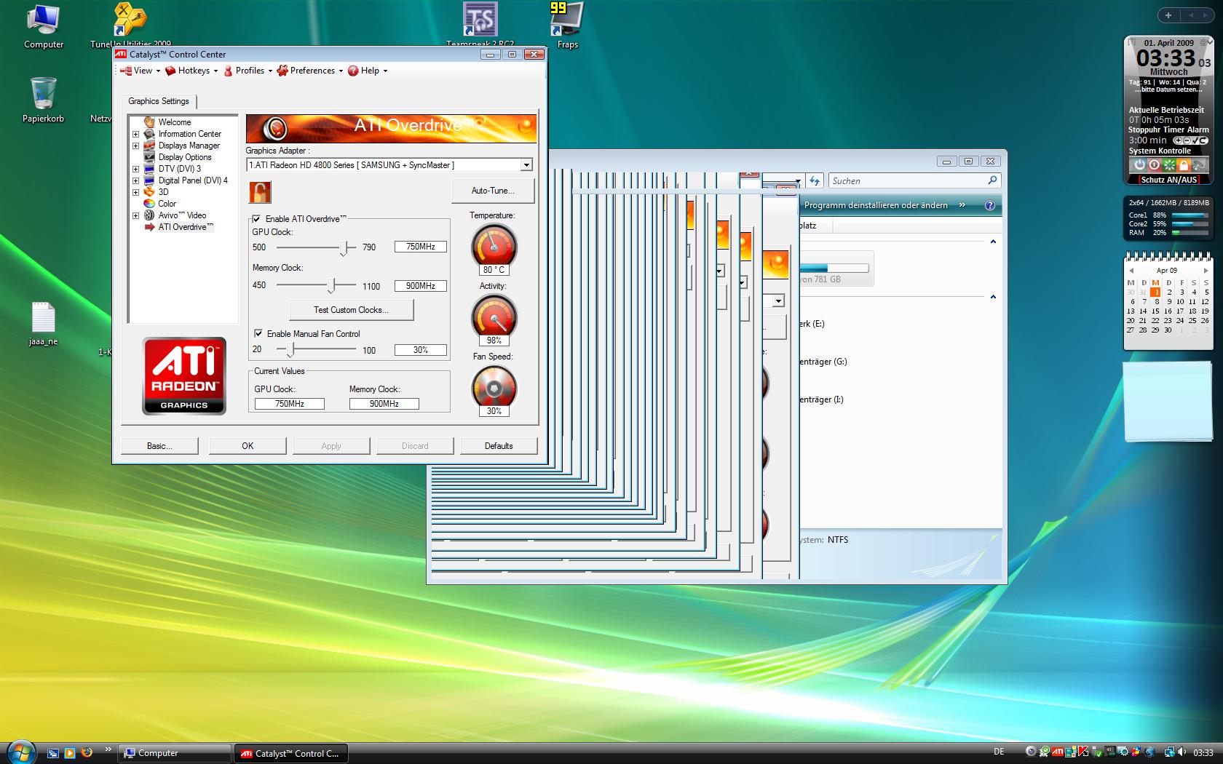Click the GPU Clock 750MHz value box
Screen dimensions: 1223x764
(421, 247)
